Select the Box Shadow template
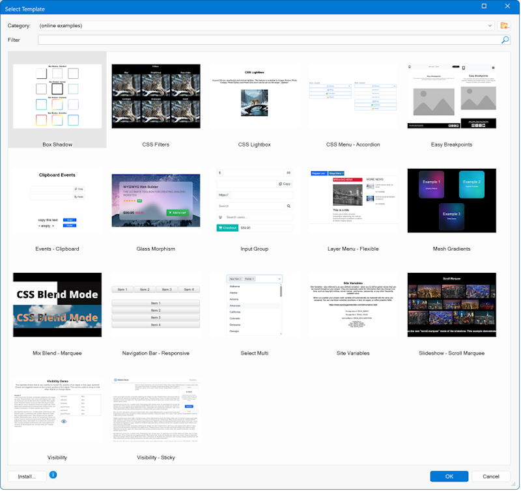521x491 pixels. point(57,96)
